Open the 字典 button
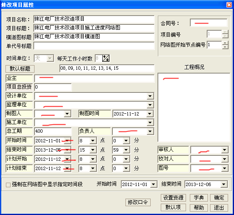This screenshot has height=215, width=234. tap(199, 198)
